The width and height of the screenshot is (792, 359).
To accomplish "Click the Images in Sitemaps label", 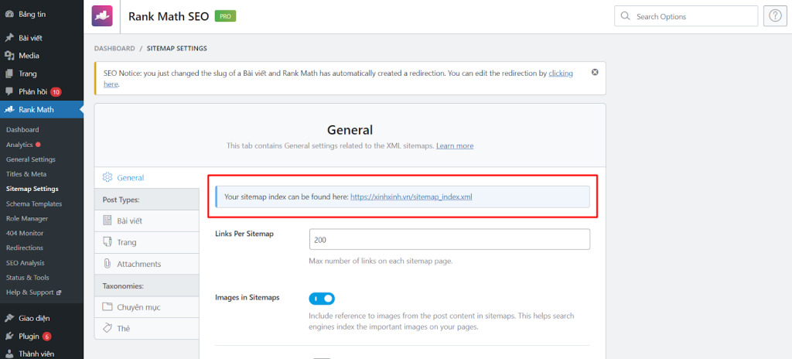I will [x=247, y=297].
